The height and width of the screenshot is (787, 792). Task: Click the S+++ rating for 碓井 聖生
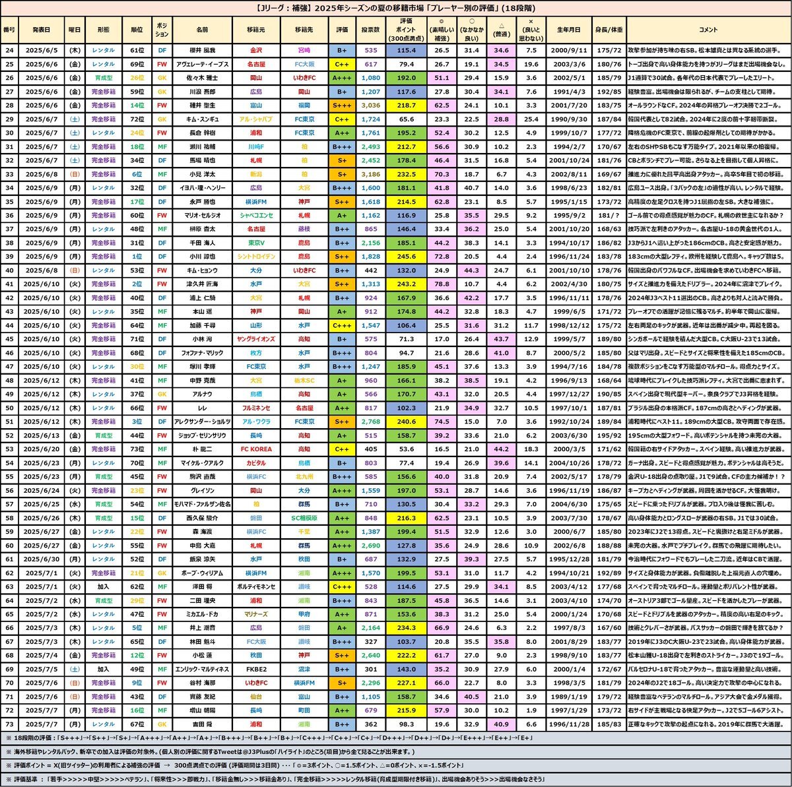[x=342, y=106]
